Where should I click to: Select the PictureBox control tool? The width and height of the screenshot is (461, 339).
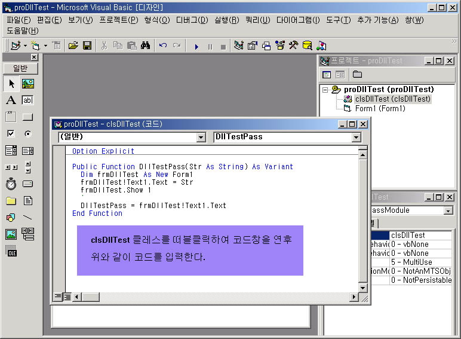[28, 84]
